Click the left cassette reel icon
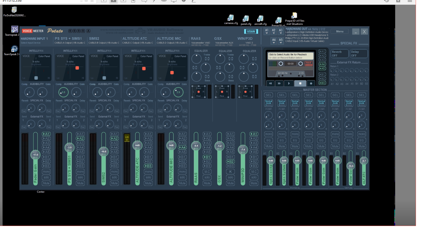434x239 pixels. (281, 64)
